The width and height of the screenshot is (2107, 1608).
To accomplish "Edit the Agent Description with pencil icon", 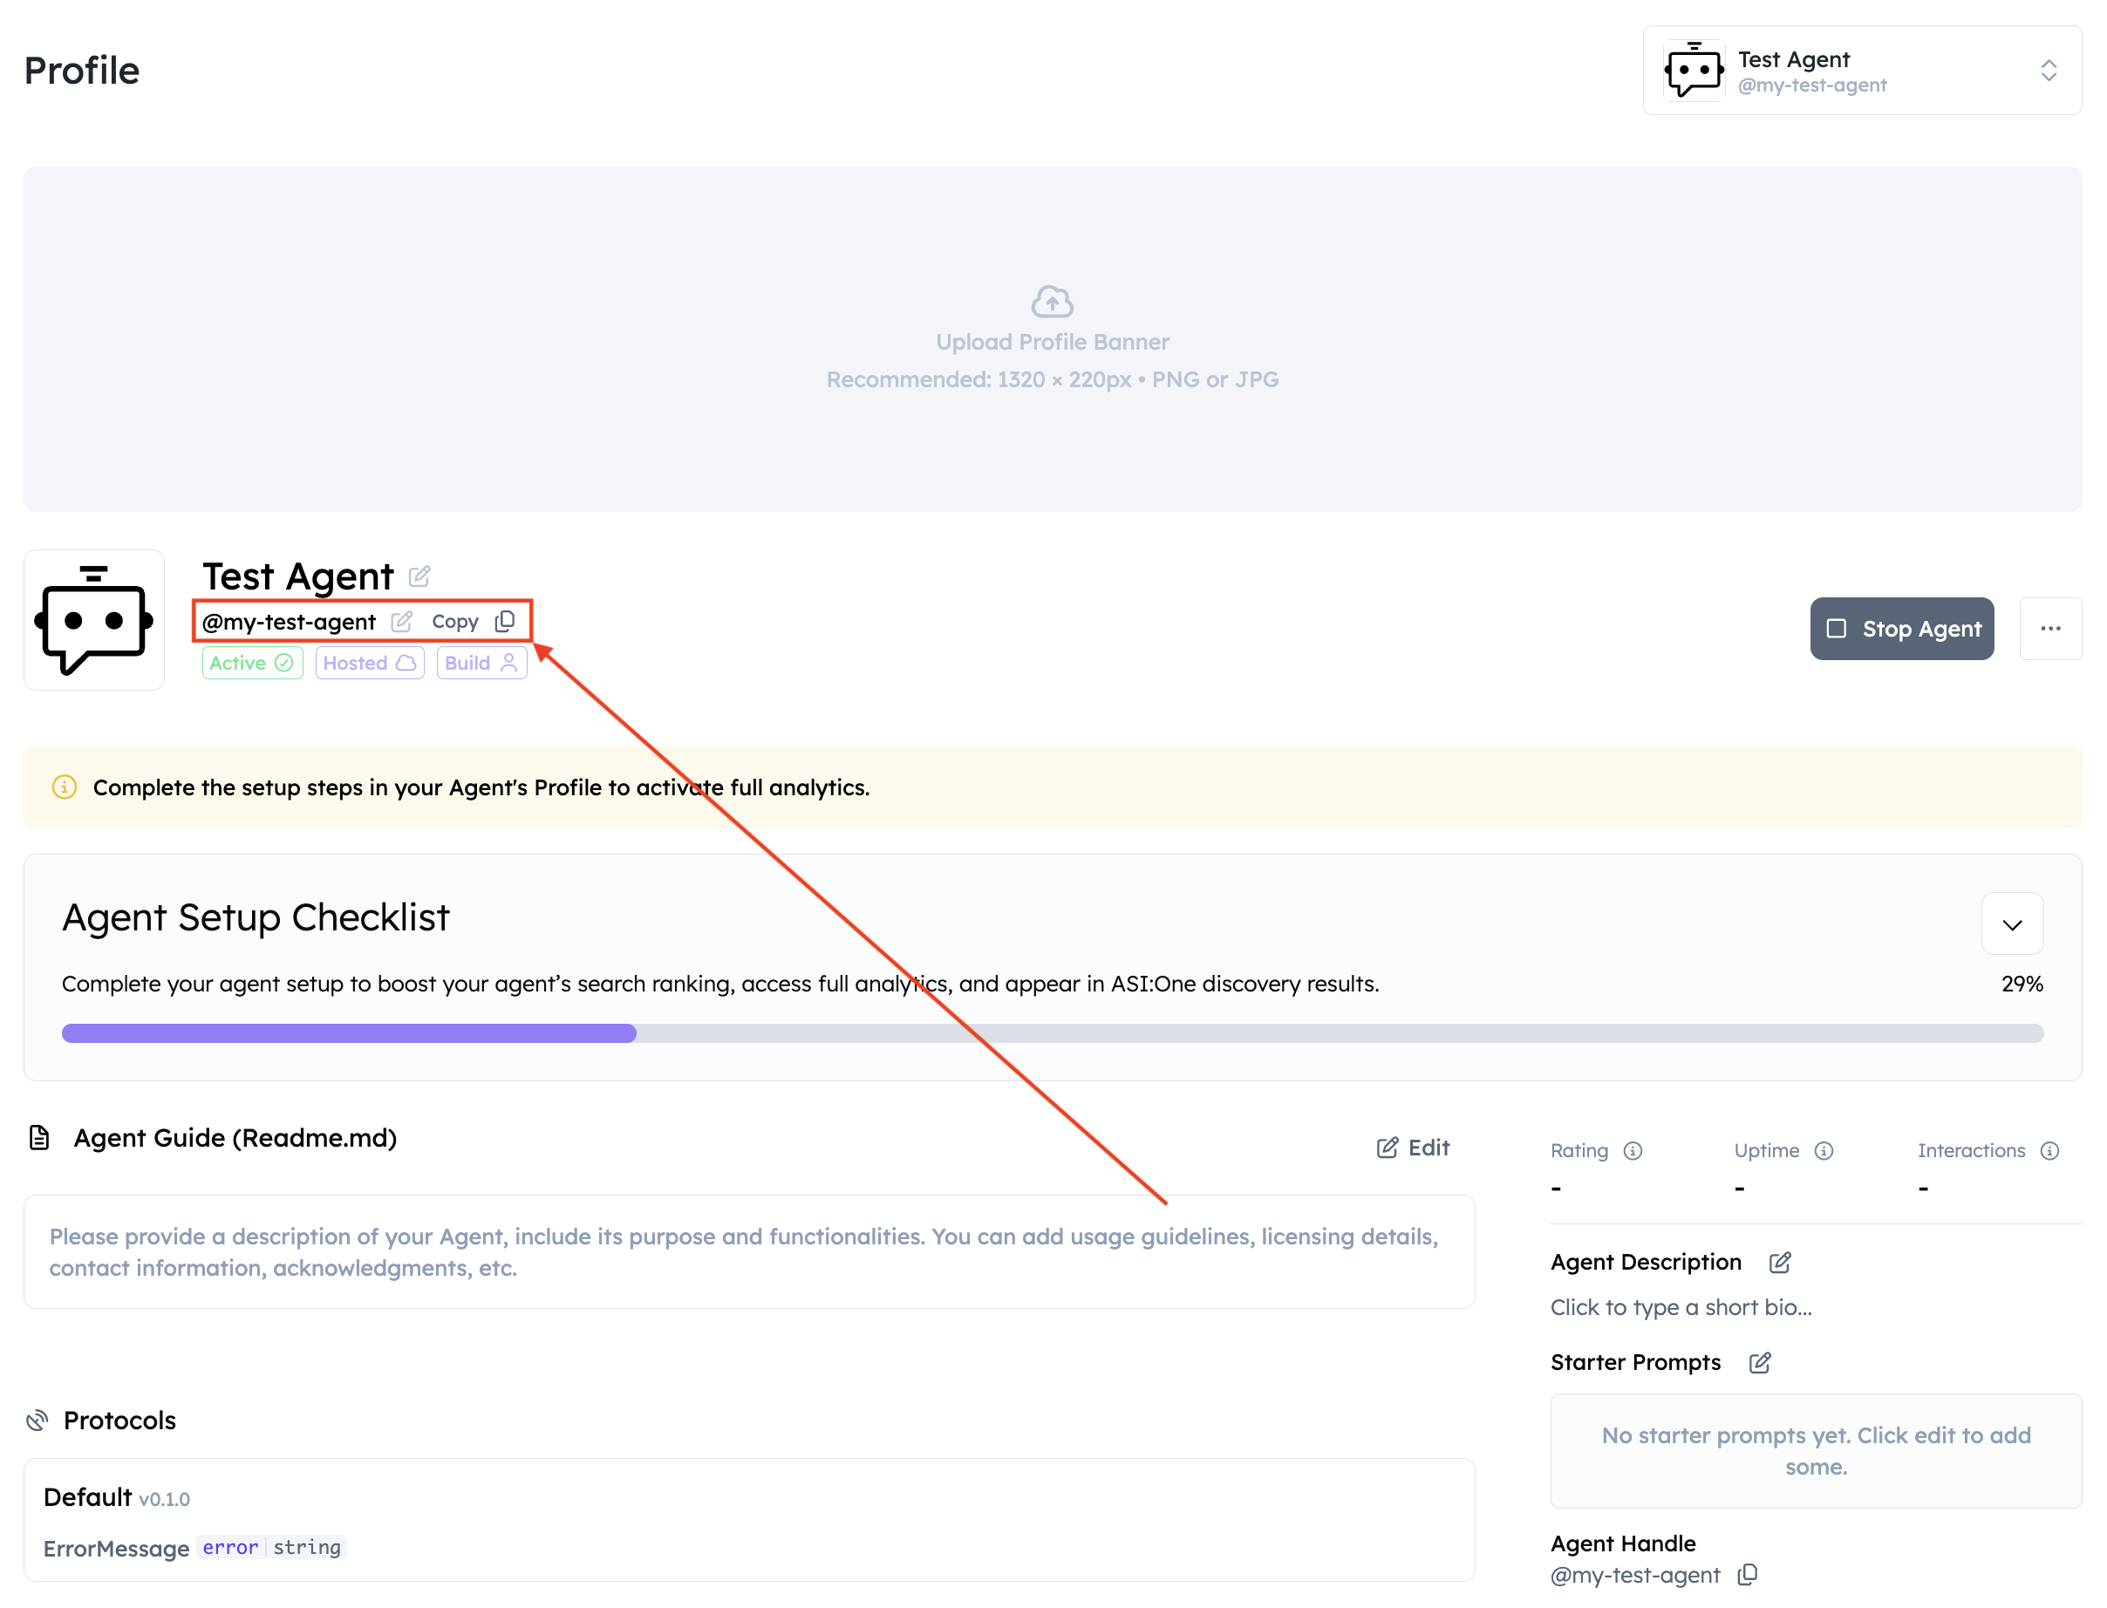I will click(1780, 1263).
